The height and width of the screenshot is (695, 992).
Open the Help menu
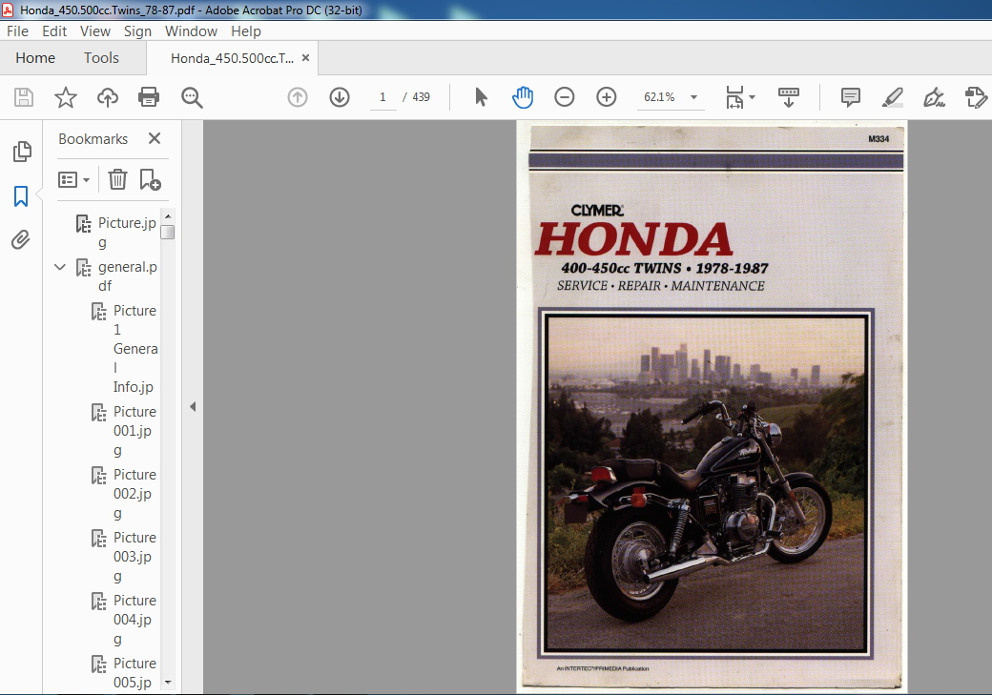pyautogui.click(x=246, y=31)
